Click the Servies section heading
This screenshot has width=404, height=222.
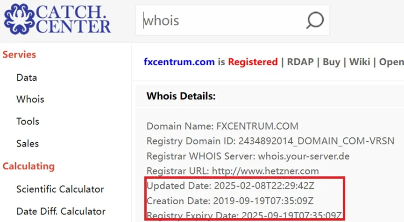pyautogui.click(x=19, y=55)
